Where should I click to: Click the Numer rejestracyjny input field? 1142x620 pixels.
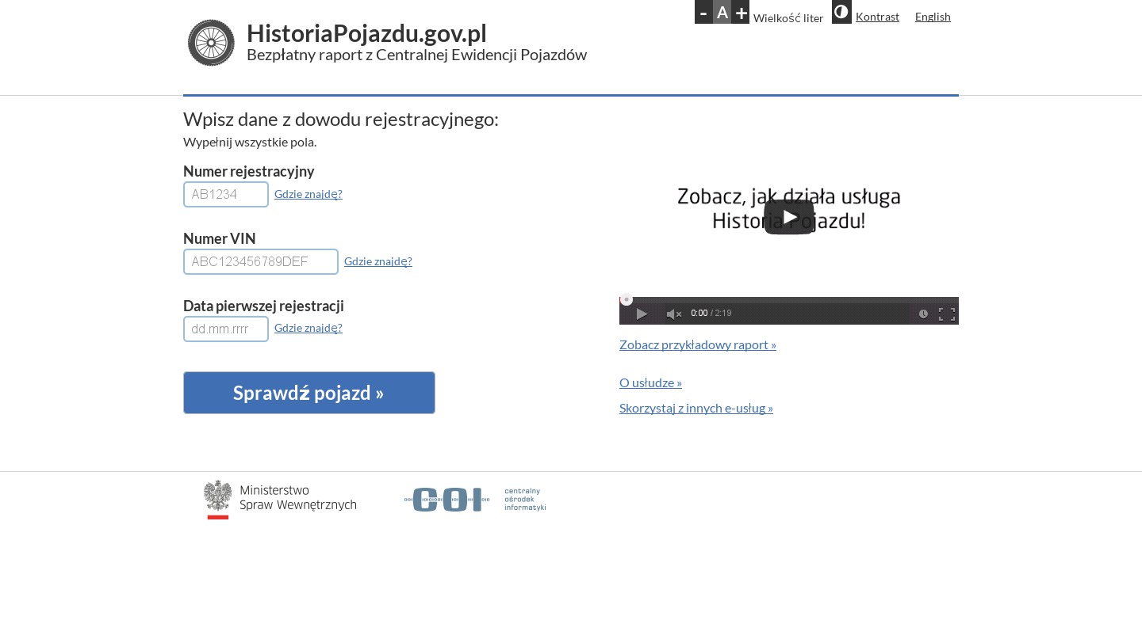[226, 195]
